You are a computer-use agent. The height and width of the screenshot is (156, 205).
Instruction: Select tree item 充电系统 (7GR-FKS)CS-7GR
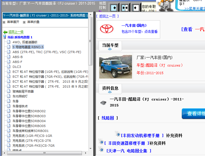[x=33, y=146]
